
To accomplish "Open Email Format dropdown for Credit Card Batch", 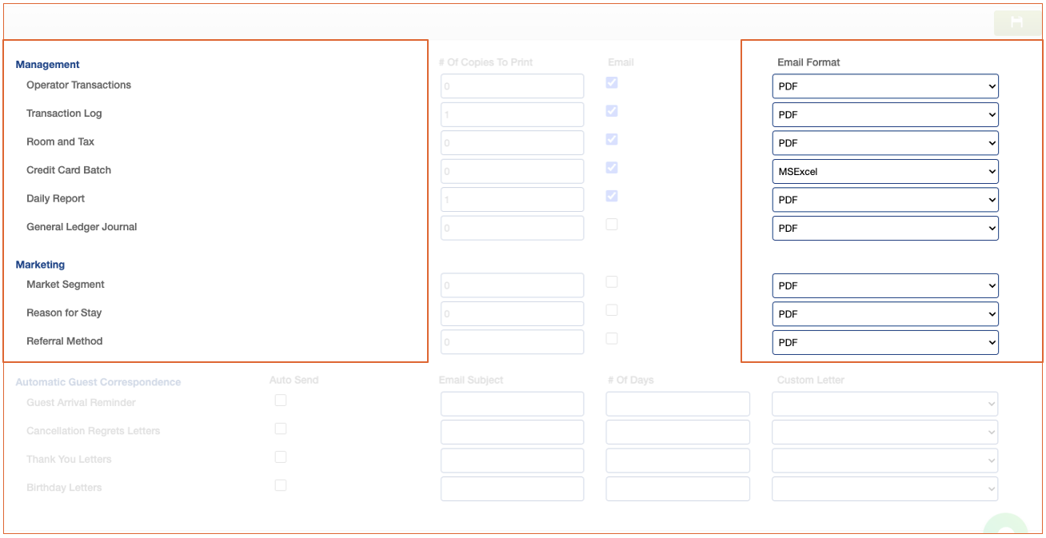I will point(884,171).
